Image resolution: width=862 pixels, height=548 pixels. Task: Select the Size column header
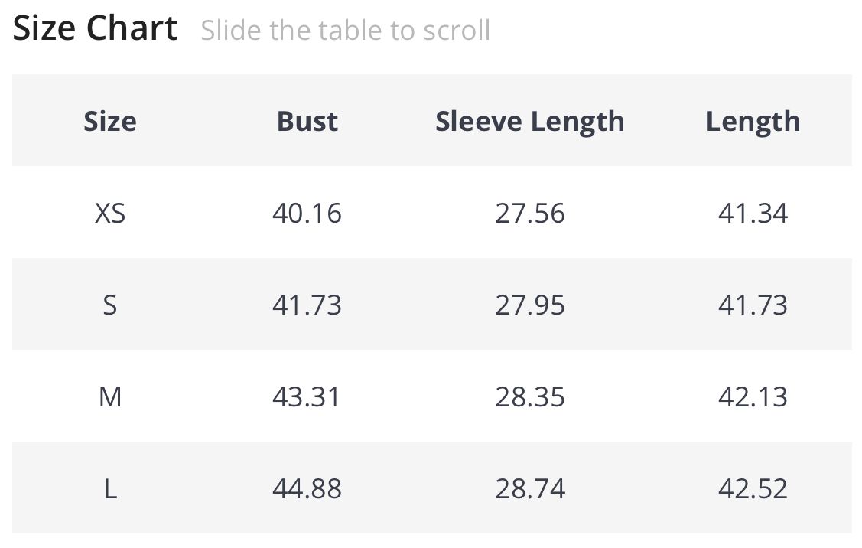110,121
